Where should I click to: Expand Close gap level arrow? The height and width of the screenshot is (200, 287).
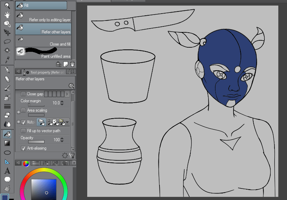coord(67,94)
